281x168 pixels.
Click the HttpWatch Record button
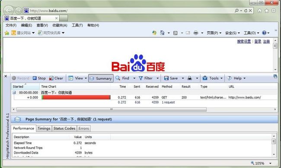tap(20, 78)
